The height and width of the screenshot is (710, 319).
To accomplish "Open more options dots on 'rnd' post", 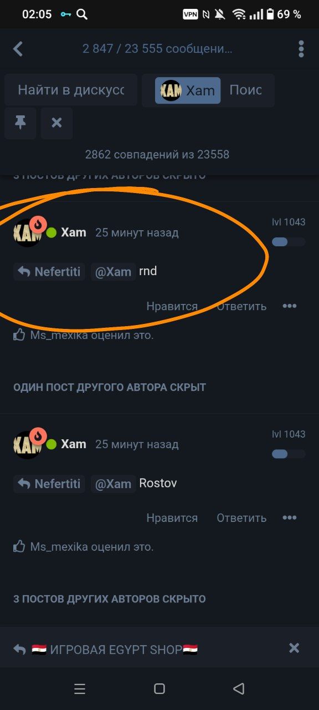I will click(290, 306).
